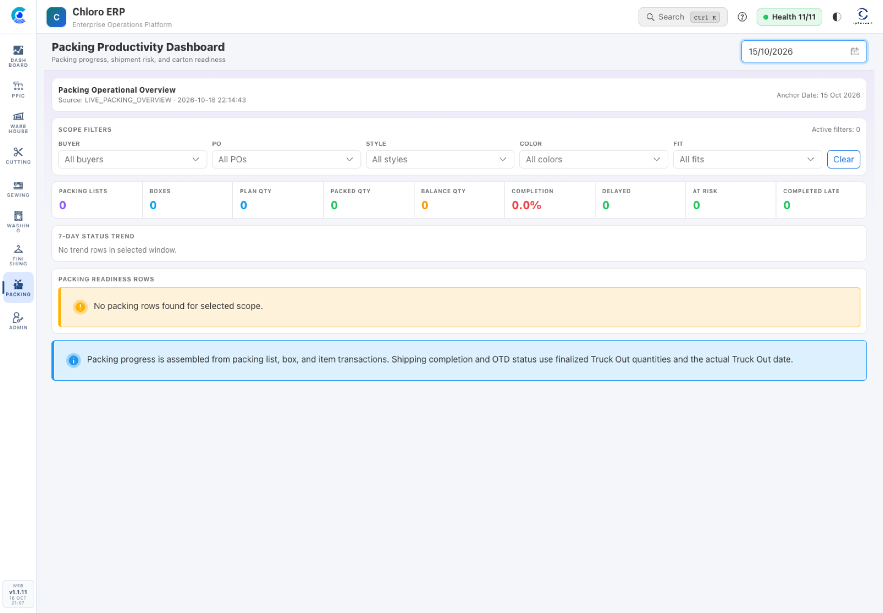Open the calendar picker icon in date field
This screenshot has height=613, width=883.
point(854,51)
